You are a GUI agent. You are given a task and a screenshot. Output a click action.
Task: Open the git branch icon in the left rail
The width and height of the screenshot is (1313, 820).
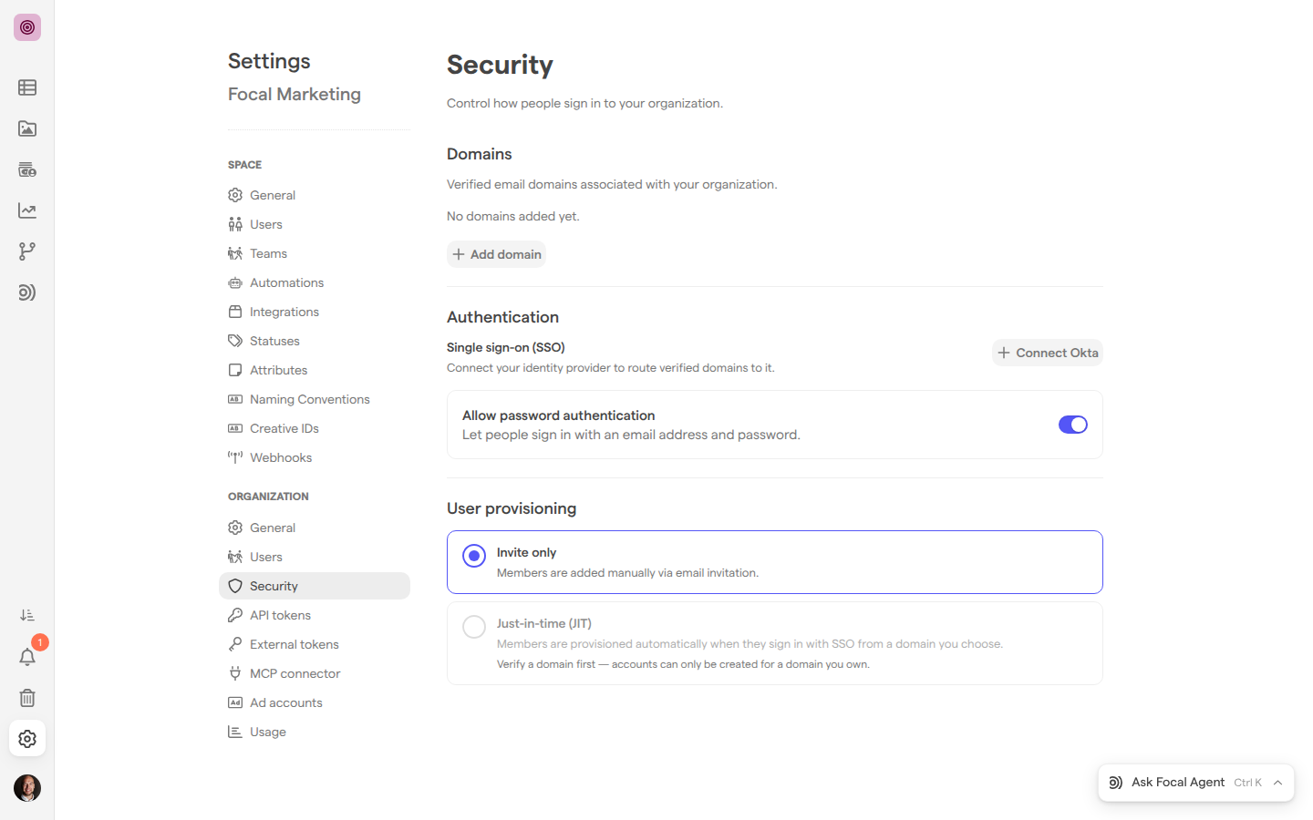coord(27,251)
